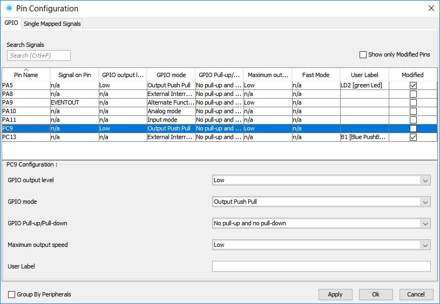Click Alternate Funct... cell in PA9 row
This screenshot has width=440, height=304.
pos(171,102)
